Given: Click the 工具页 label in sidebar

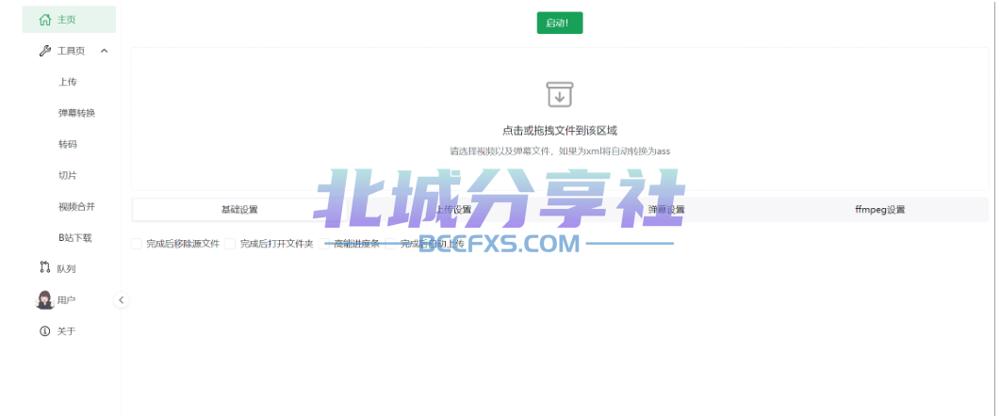Looking at the screenshot, I should (x=71, y=51).
